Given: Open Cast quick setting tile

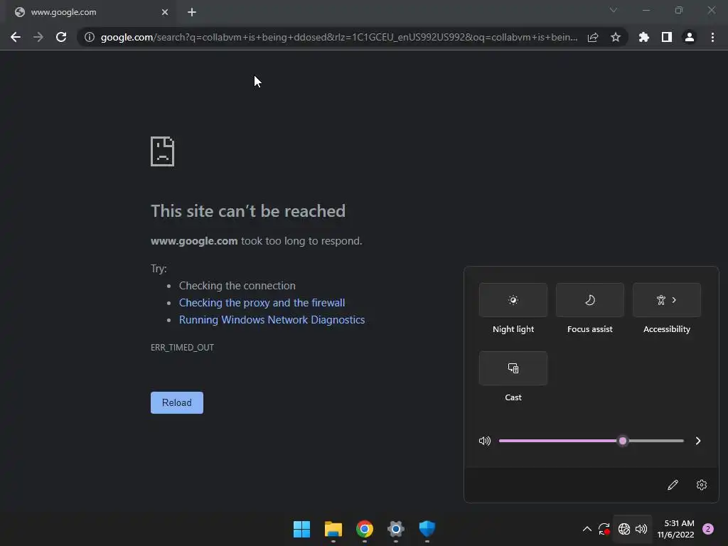Looking at the screenshot, I should (513, 368).
